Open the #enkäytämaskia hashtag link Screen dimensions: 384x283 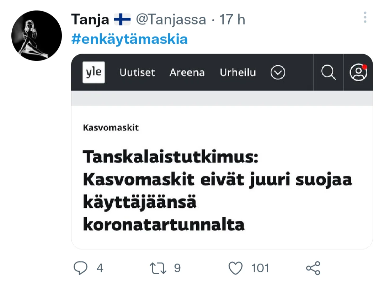[x=129, y=39]
